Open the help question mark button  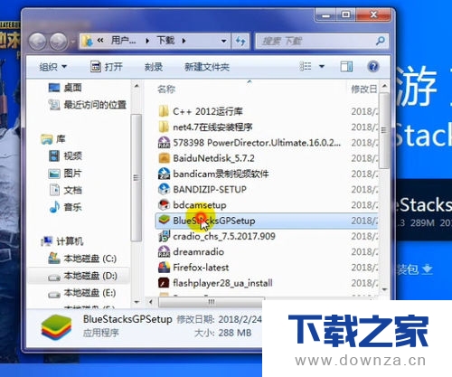[x=373, y=66]
